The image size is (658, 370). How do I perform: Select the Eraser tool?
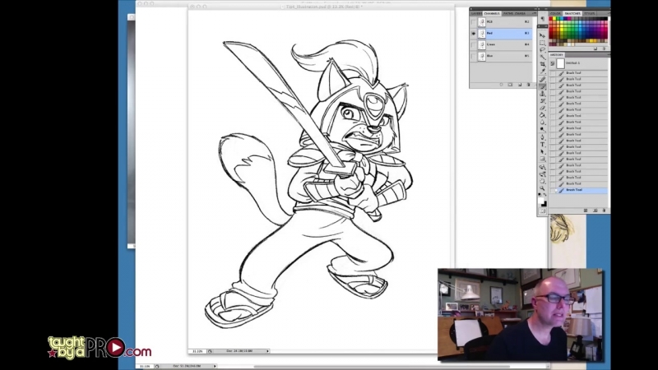(x=542, y=109)
